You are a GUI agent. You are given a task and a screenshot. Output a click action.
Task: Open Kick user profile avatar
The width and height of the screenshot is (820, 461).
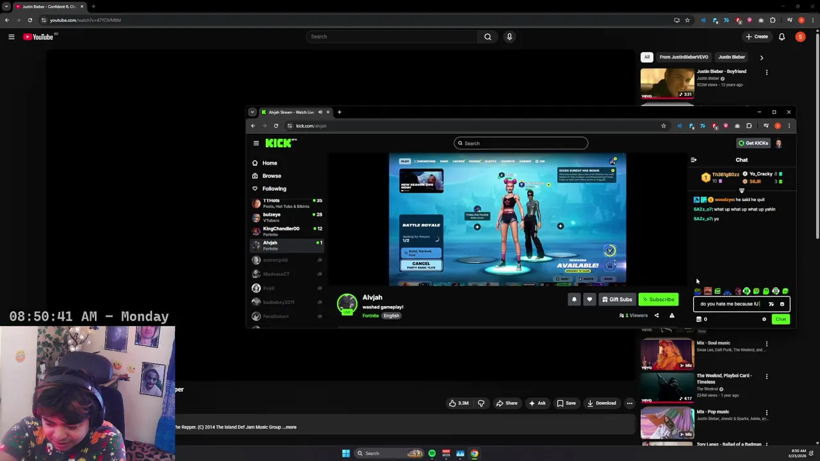coord(778,143)
